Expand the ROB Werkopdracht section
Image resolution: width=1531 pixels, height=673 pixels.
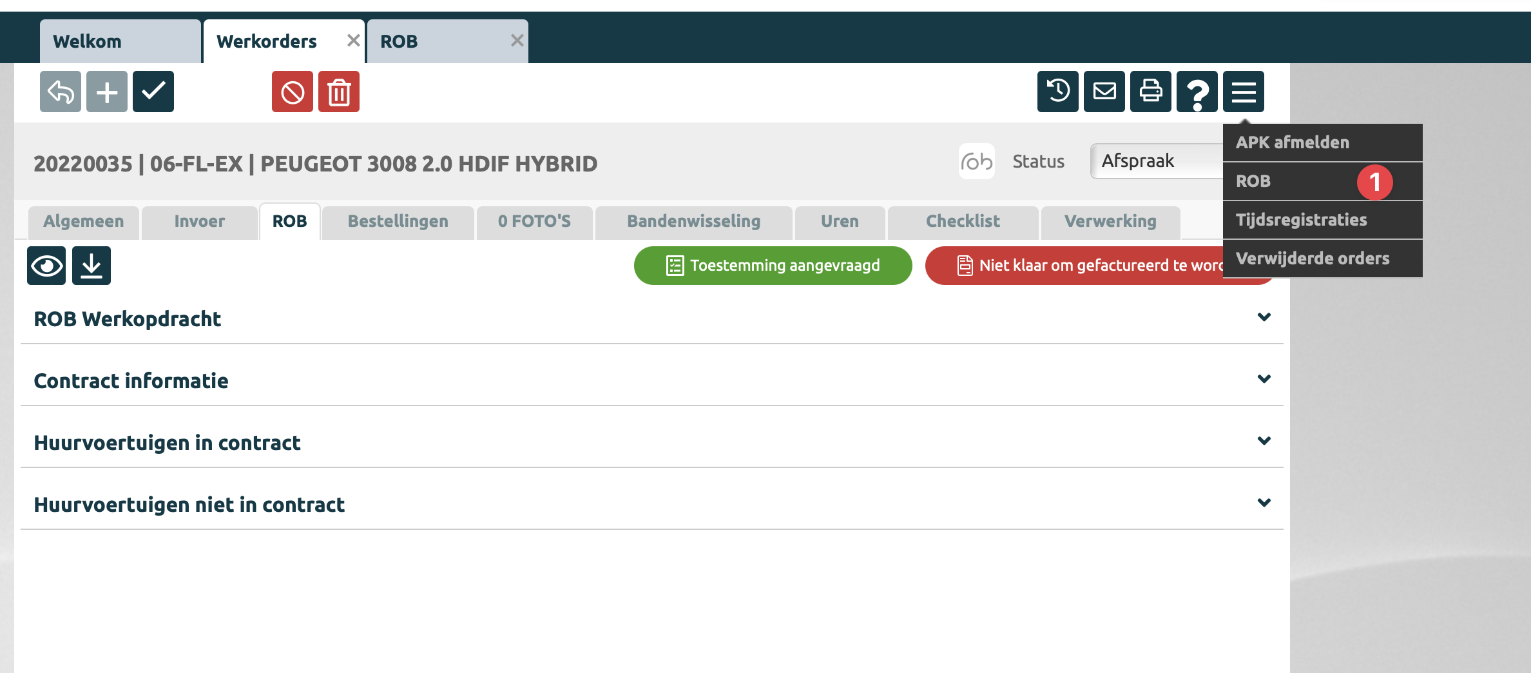(1264, 318)
